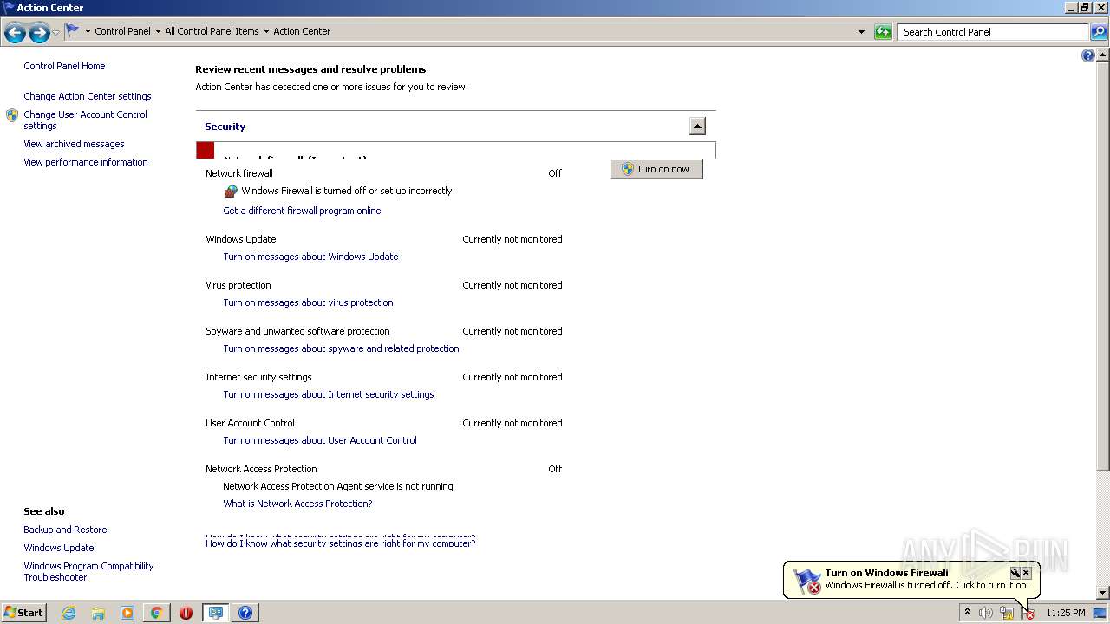Launch Opera browser from taskbar
Viewport: 1110px width, 624px height.
[186, 613]
